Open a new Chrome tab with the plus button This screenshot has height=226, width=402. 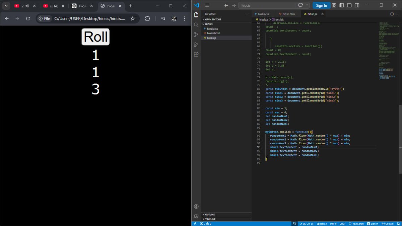pos(131,6)
